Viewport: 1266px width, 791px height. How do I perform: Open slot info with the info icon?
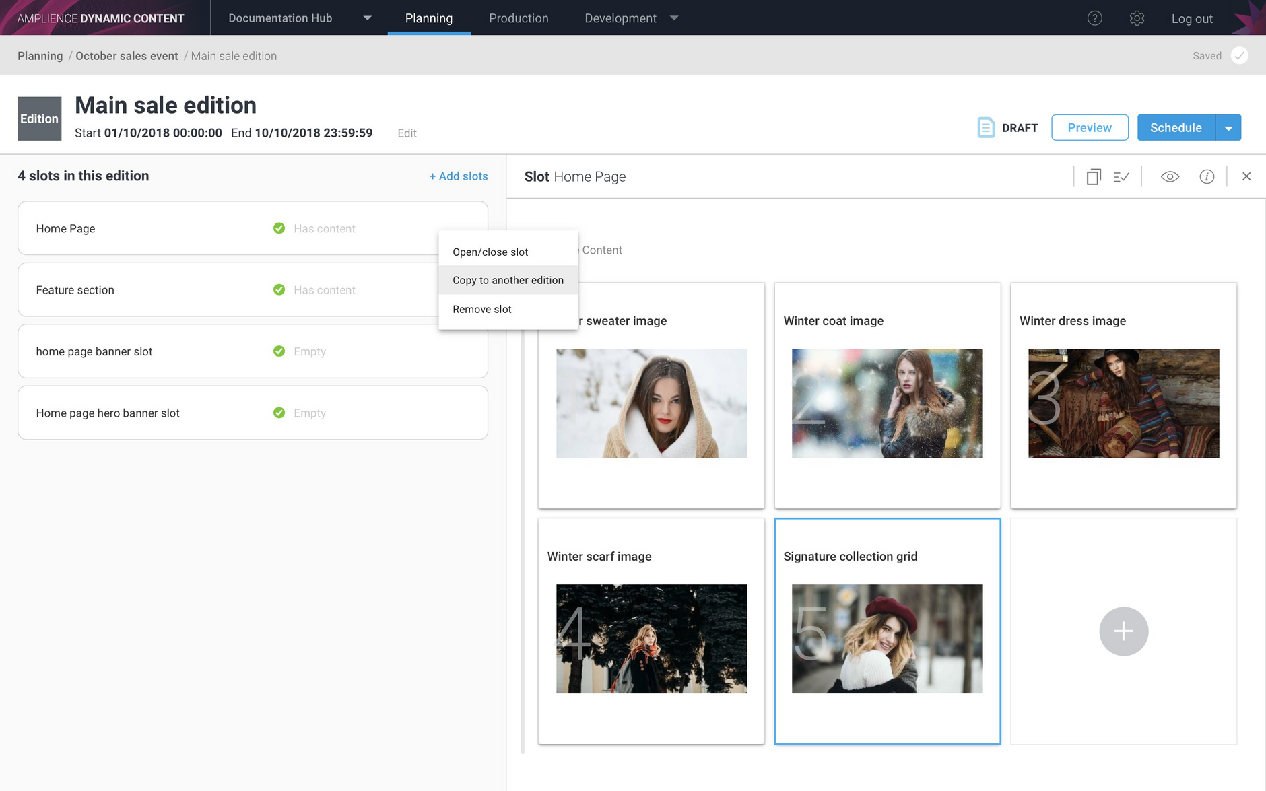1207,176
